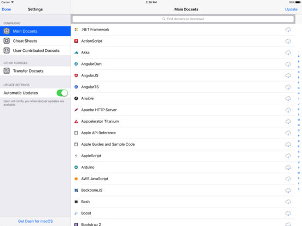This screenshot has height=226, width=302.
Task: Click the Ansible black circle icon
Action: click(76, 98)
